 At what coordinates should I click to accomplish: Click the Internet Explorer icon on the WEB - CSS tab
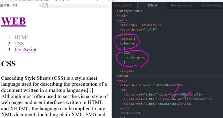[2, 5]
